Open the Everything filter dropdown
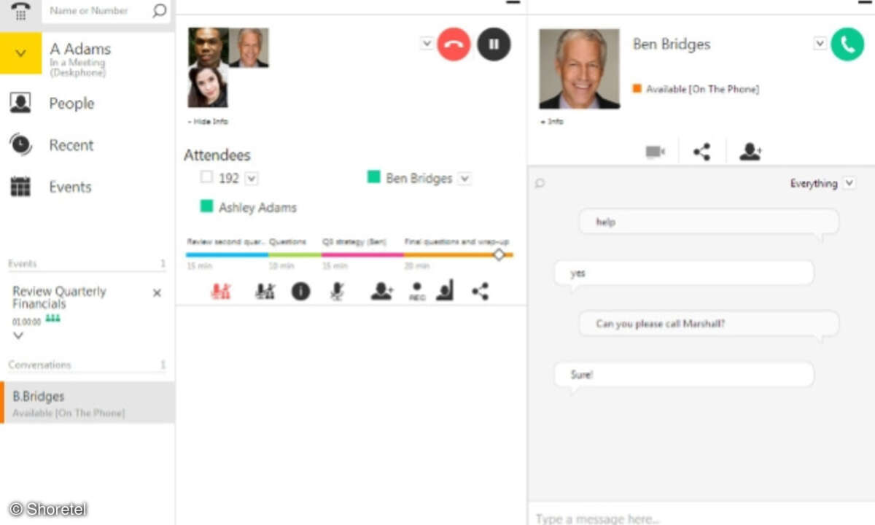Image resolution: width=875 pixels, height=525 pixels. tap(849, 183)
